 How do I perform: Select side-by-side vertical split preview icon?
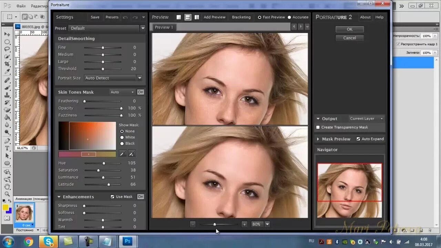(x=197, y=17)
